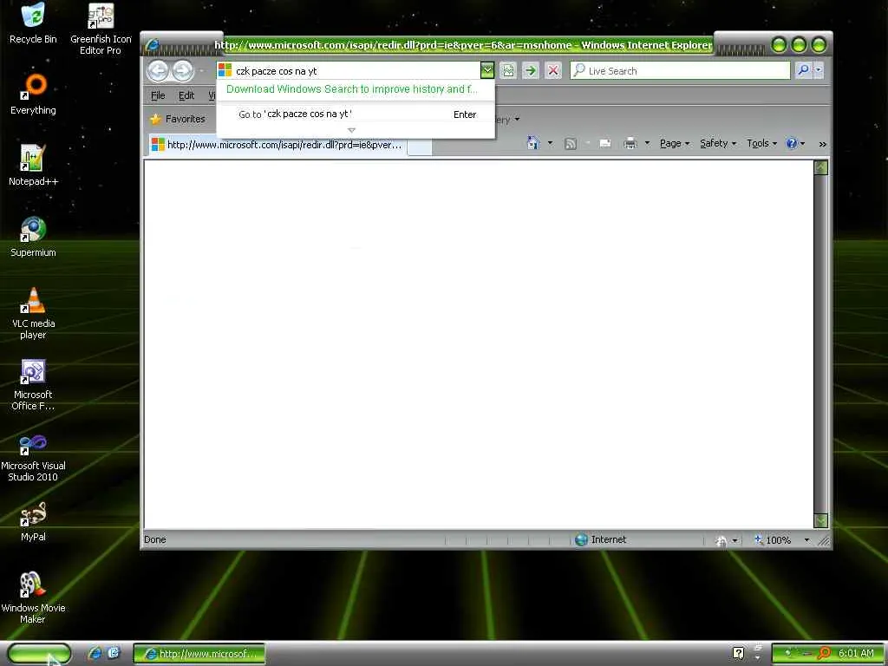The width and height of the screenshot is (888, 666).
Task: Select the Microsoft Office FrontPage shortcut
Action: coord(34,385)
